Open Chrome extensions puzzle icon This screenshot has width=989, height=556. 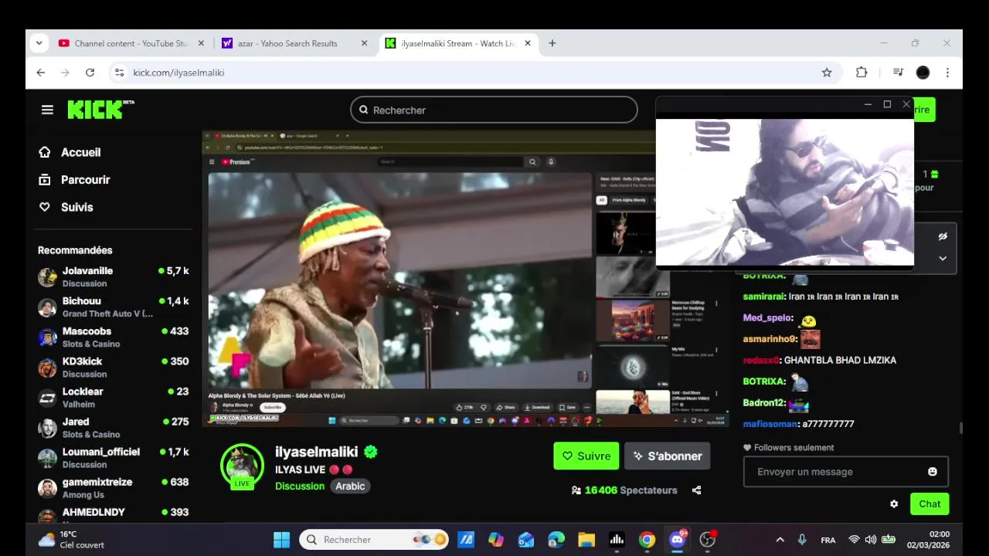[862, 73]
